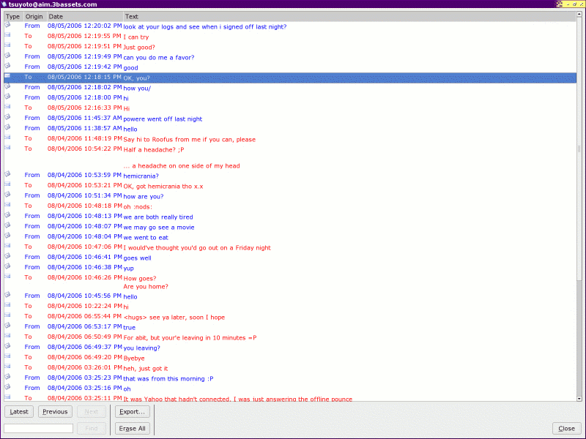Click the Erase All button
The height and width of the screenshot is (439, 586).
(x=132, y=428)
